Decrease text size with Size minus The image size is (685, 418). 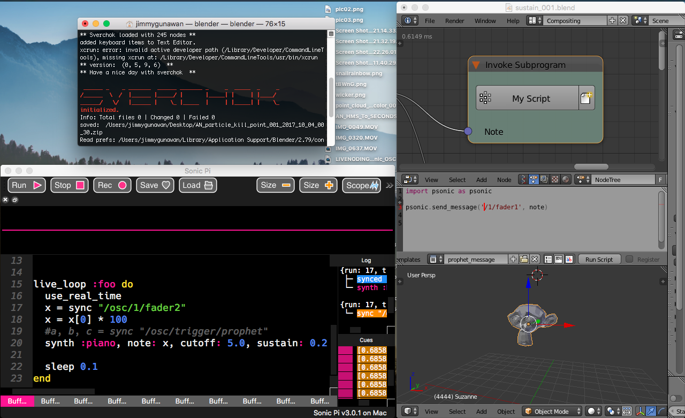[276, 185]
